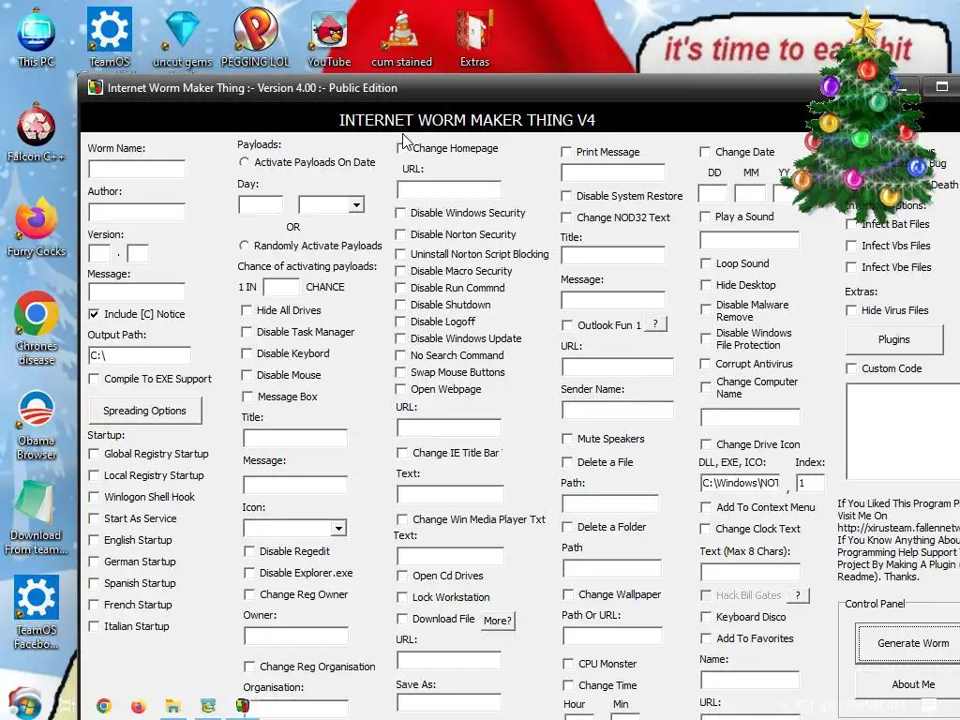This screenshot has height=720, width=960.
Task: Enable Disable Task Manager option
Action: coord(247,332)
